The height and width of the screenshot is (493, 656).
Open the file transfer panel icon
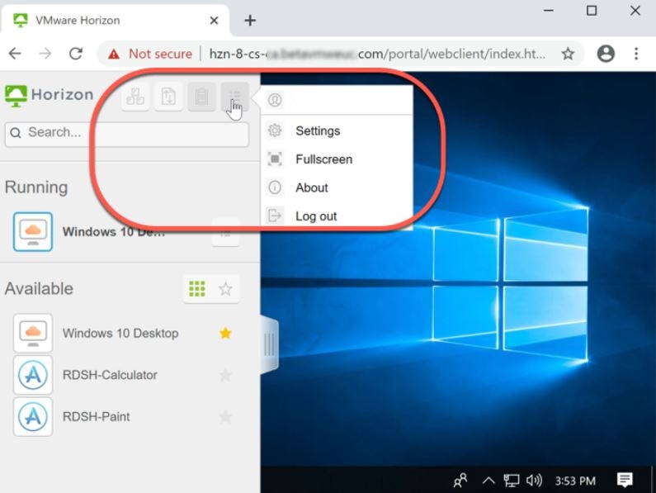pyautogui.click(x=168, y=97)
